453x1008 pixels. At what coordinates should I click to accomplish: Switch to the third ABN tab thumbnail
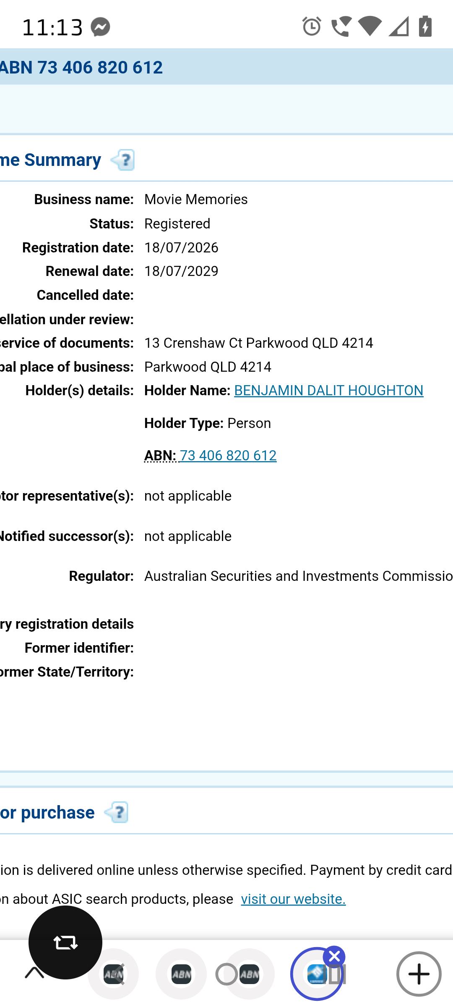[249, 974]
